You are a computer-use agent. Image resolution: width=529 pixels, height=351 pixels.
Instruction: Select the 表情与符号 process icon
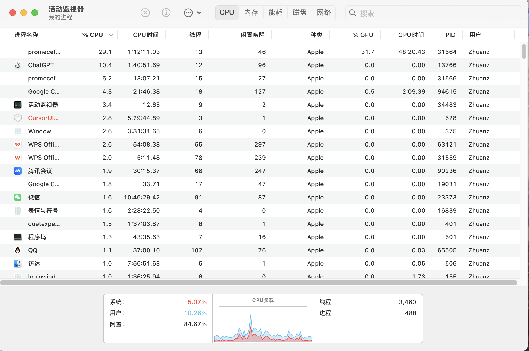18,210
